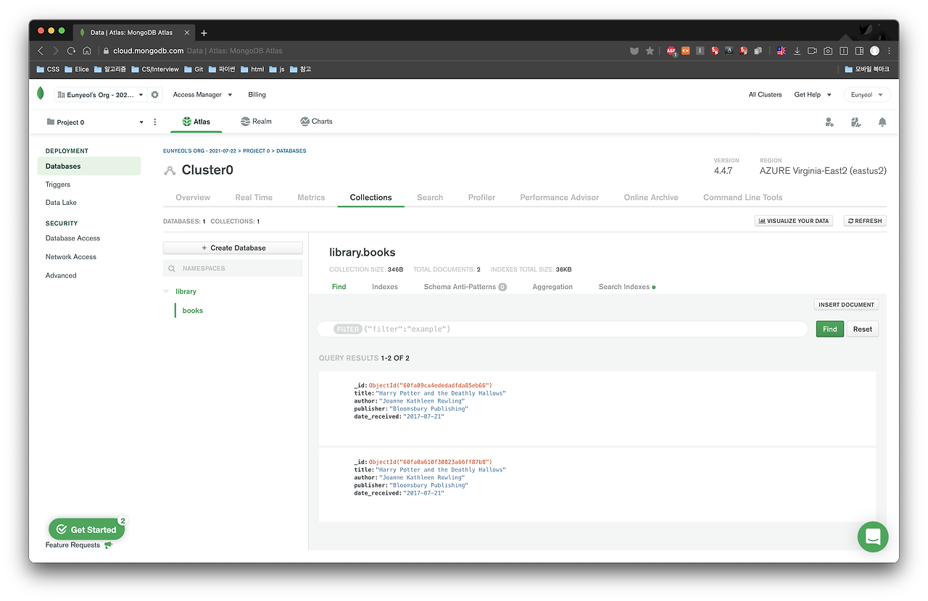928x601 pixels.
Task: Click the Reset query button
Action: tap(863, 329)
